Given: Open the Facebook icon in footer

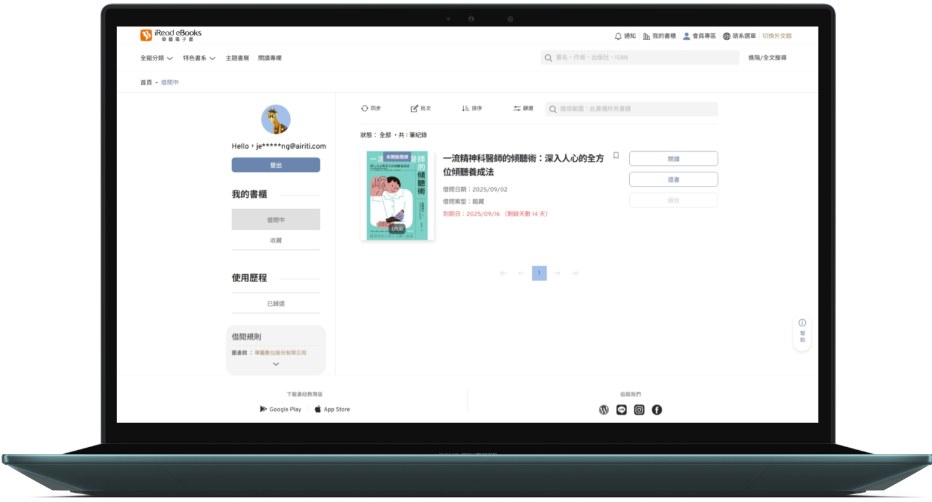Looking at the screenshot, I should pyautogui.click(x=657, y=410).
